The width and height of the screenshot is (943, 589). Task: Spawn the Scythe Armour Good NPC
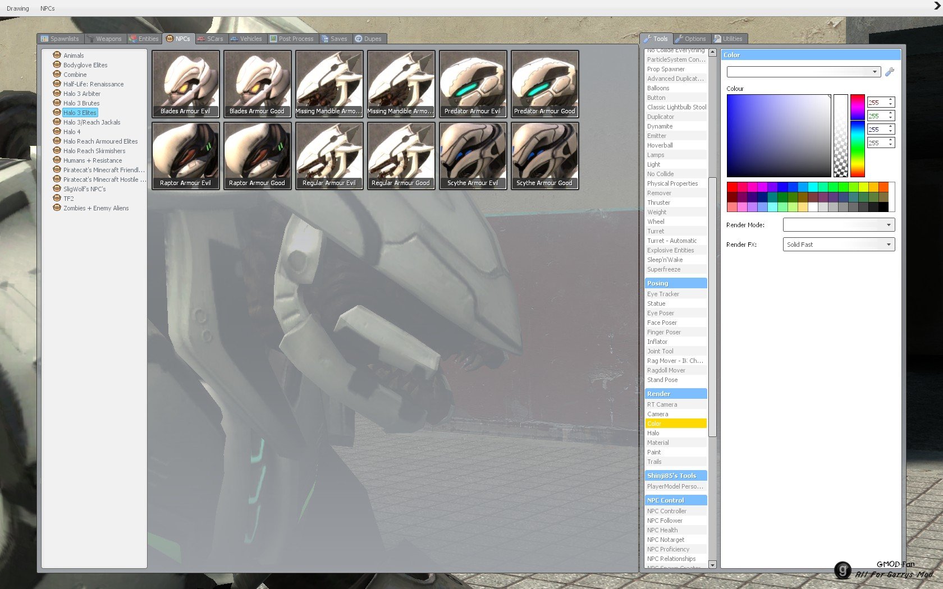click(x=544, y=155)
